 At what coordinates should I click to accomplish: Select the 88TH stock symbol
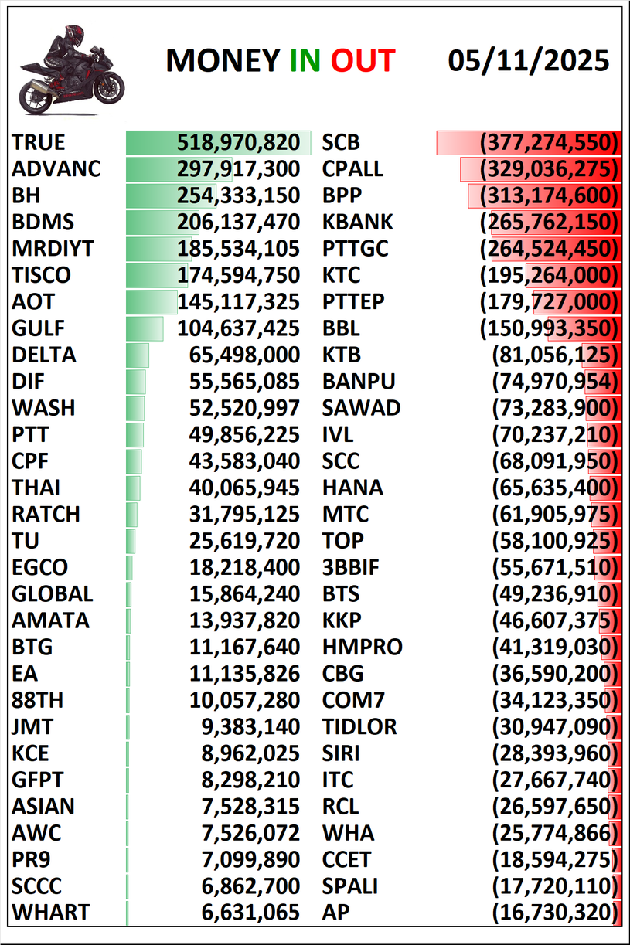click(38, 701)
